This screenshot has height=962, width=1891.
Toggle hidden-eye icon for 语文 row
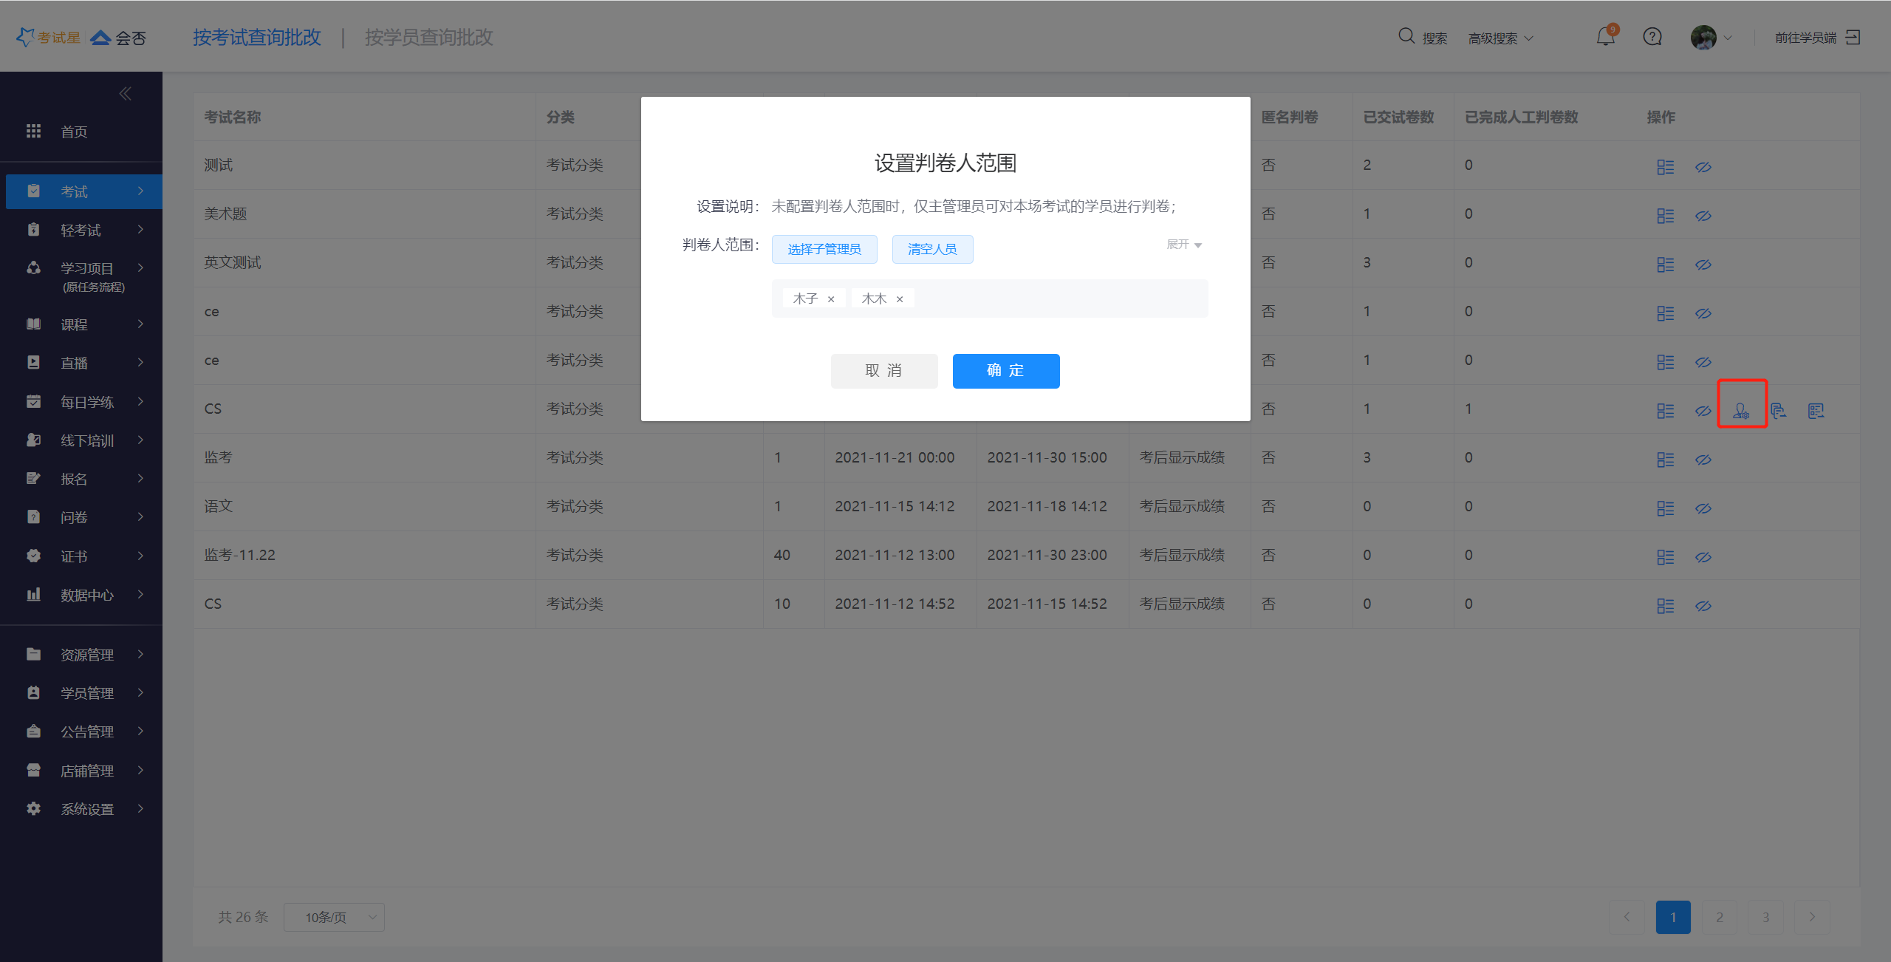(1703, 508)
